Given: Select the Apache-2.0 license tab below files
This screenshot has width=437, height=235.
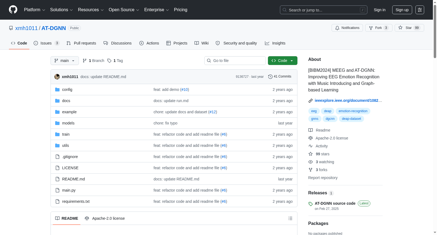Looking at the screenshot, I should pyautogui.click(x=105, y=218).
